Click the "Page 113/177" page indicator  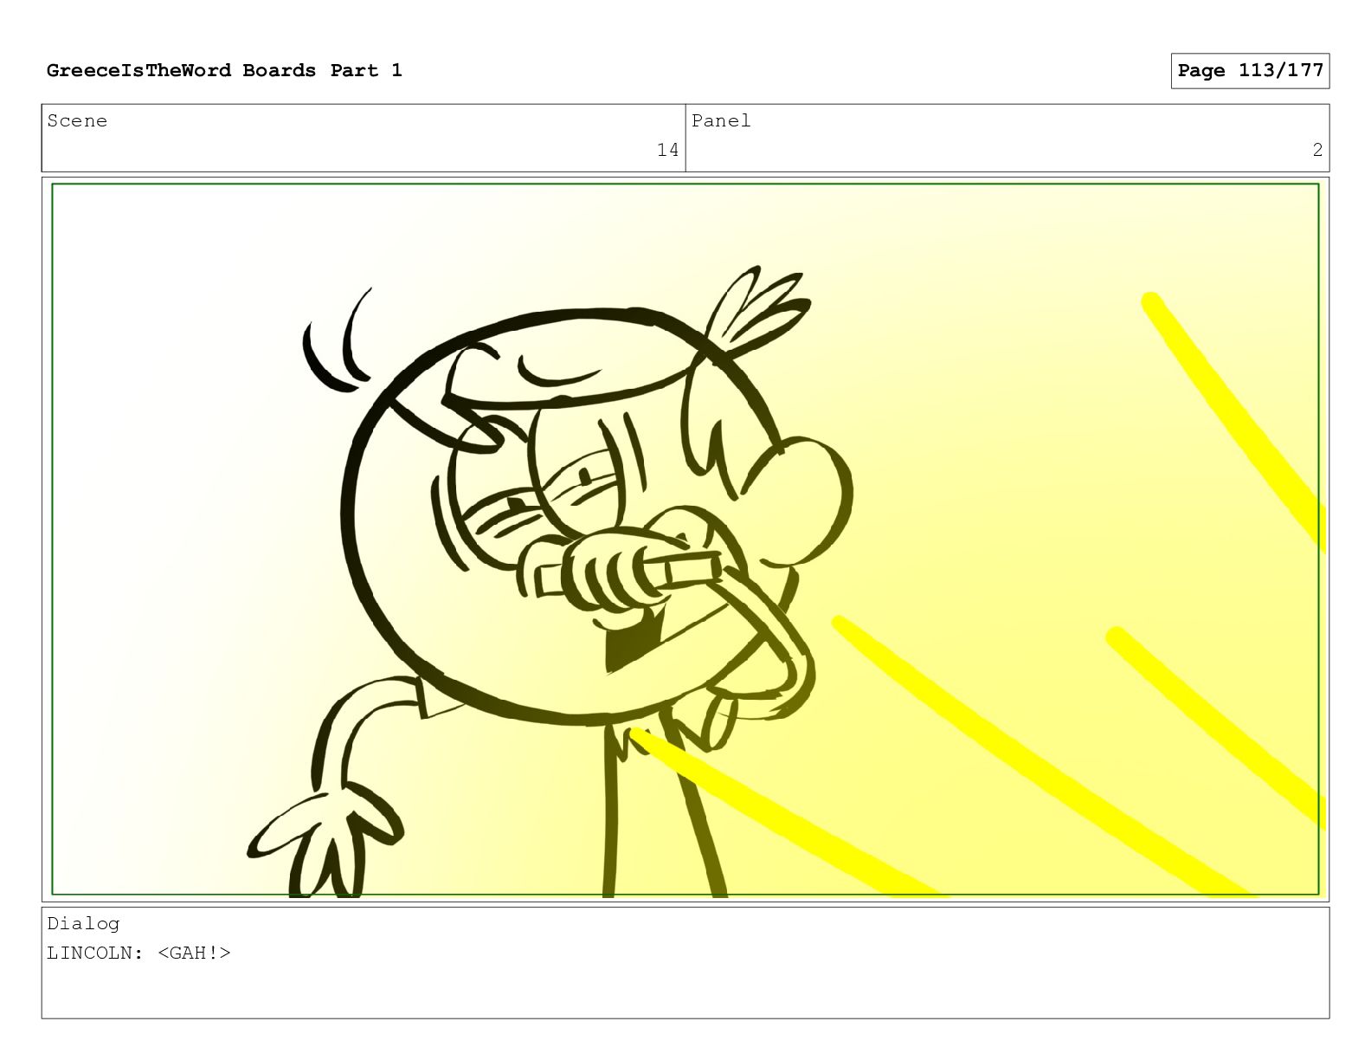pos(1250,70)
